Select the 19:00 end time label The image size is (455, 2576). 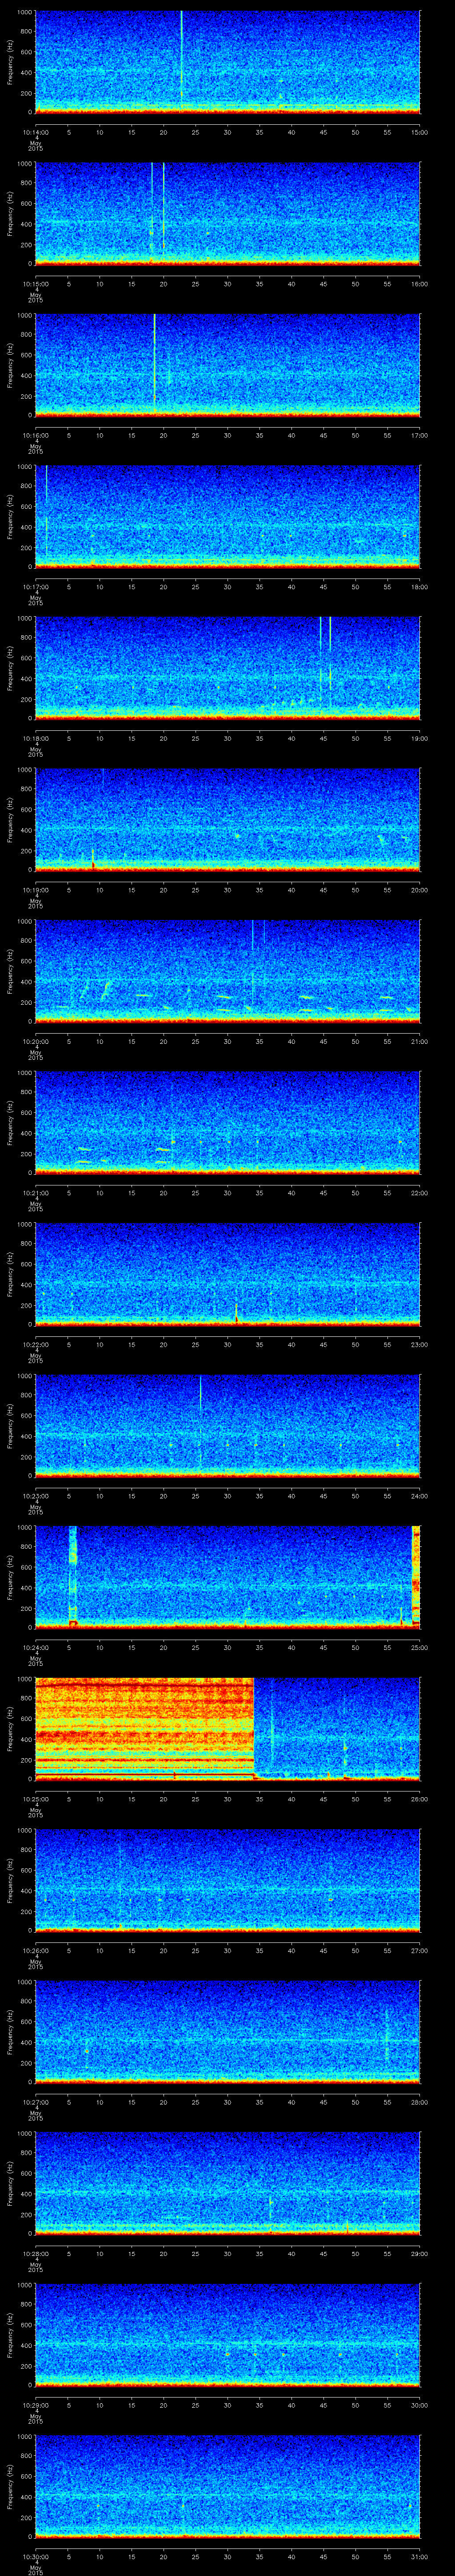(419, 738)
